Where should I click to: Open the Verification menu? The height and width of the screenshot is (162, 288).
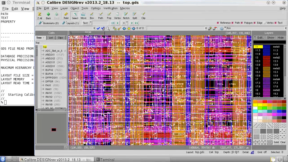(110, 8)
